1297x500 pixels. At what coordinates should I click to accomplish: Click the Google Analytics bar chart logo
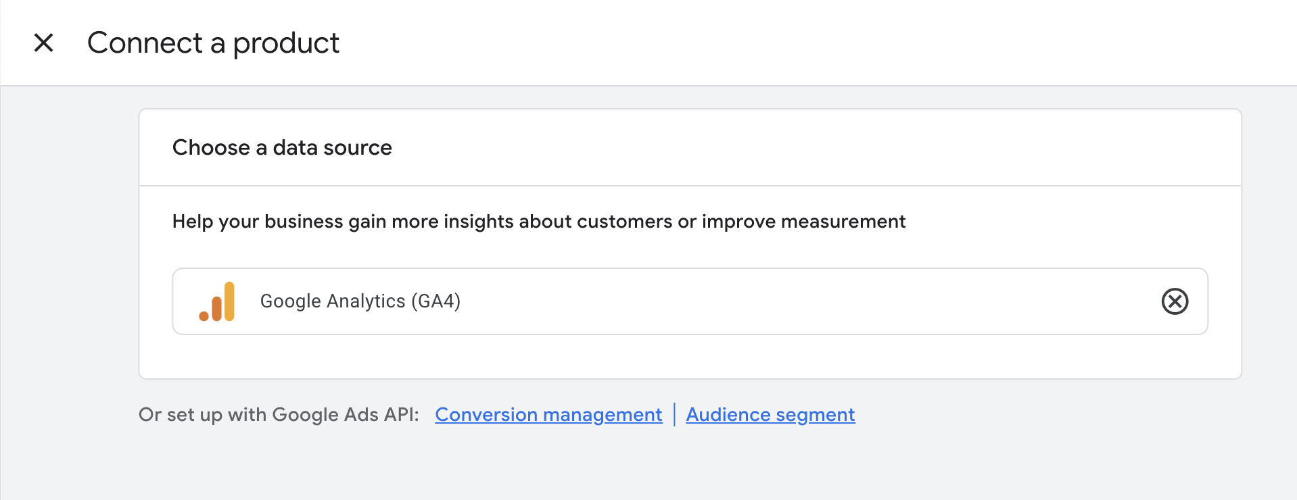tap(217, 301)
